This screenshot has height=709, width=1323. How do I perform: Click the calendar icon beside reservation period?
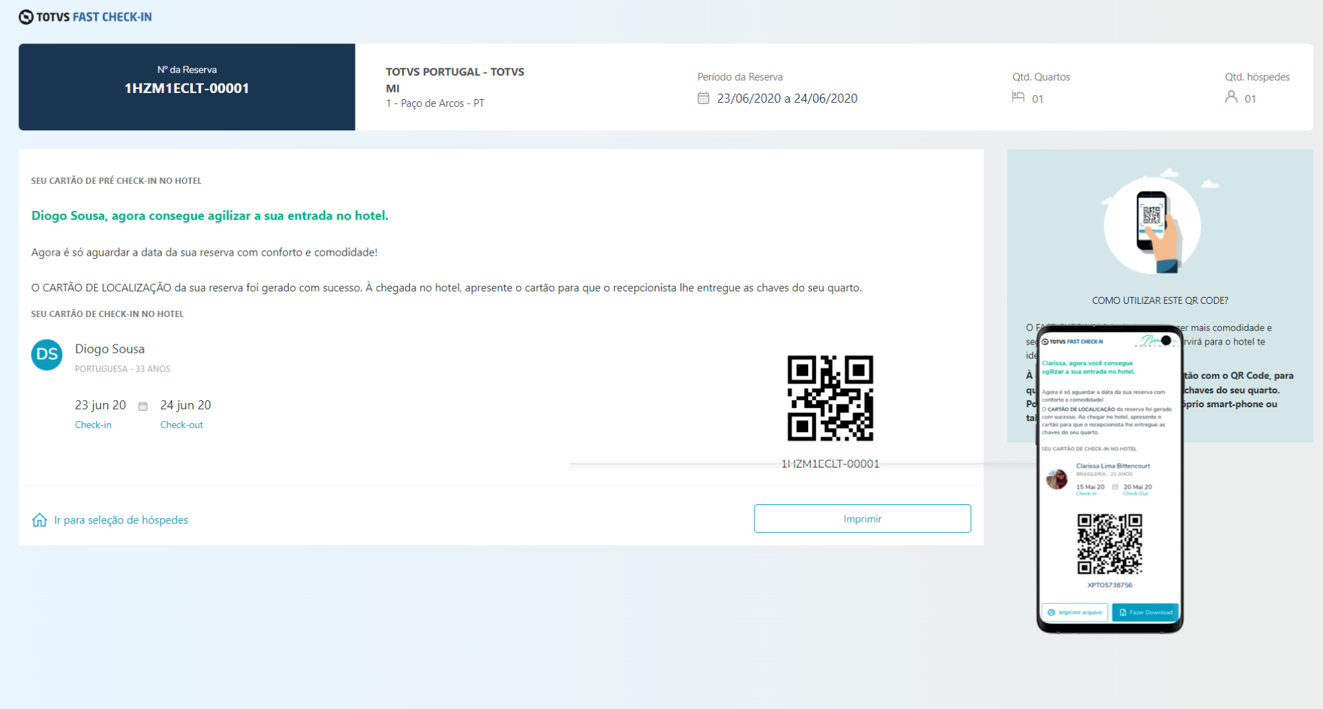click(703, 99)
